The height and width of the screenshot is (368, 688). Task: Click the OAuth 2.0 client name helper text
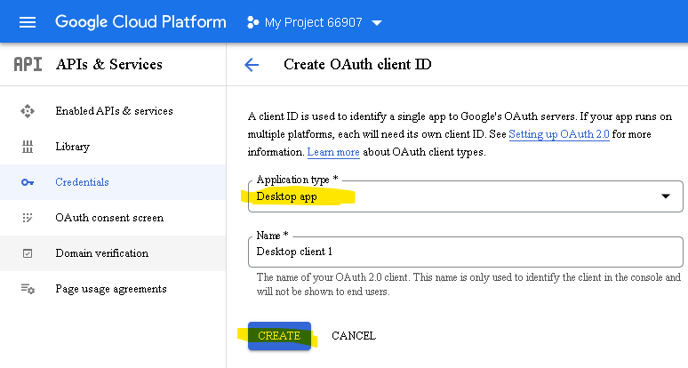click(468, 284)
